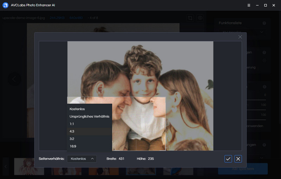Pick the 1:1 aspect ratio
Image resolution: width=281 pixels, height=179 pixels.
[90, 124]
